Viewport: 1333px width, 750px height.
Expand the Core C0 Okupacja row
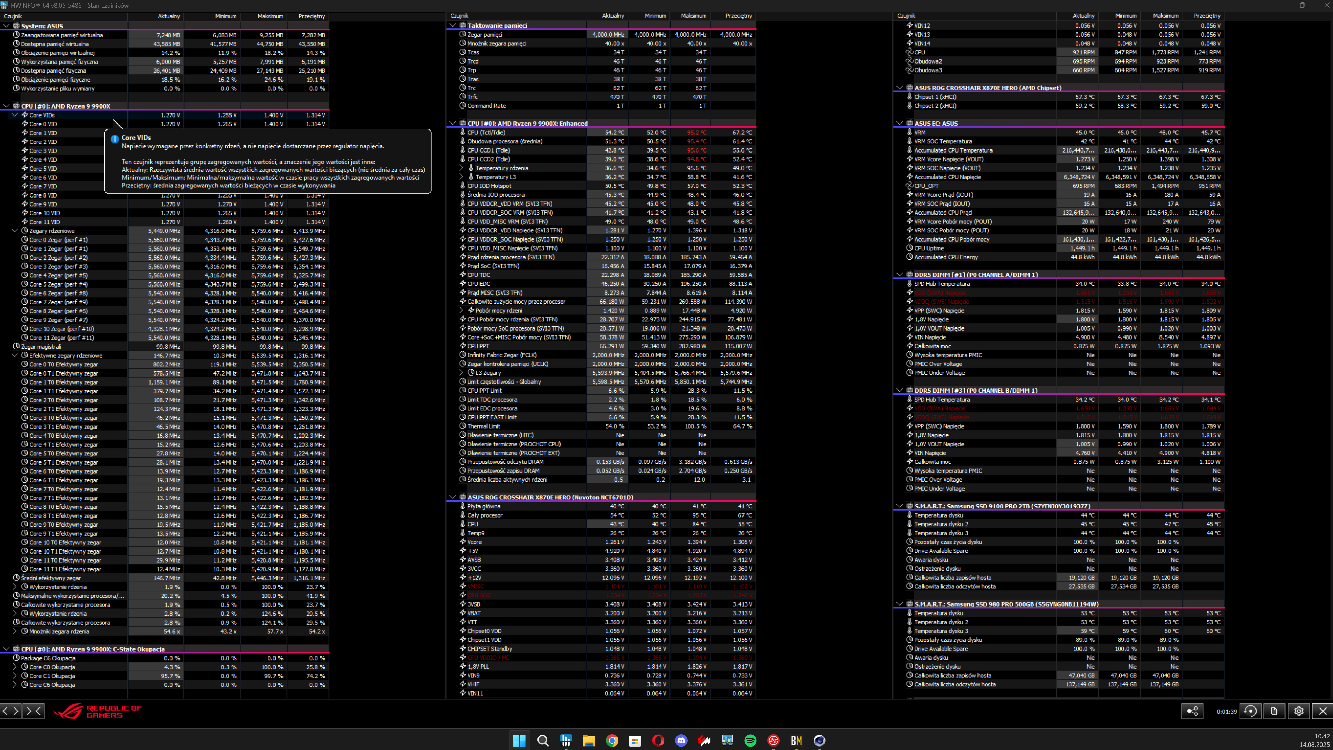tap(14, 667)
